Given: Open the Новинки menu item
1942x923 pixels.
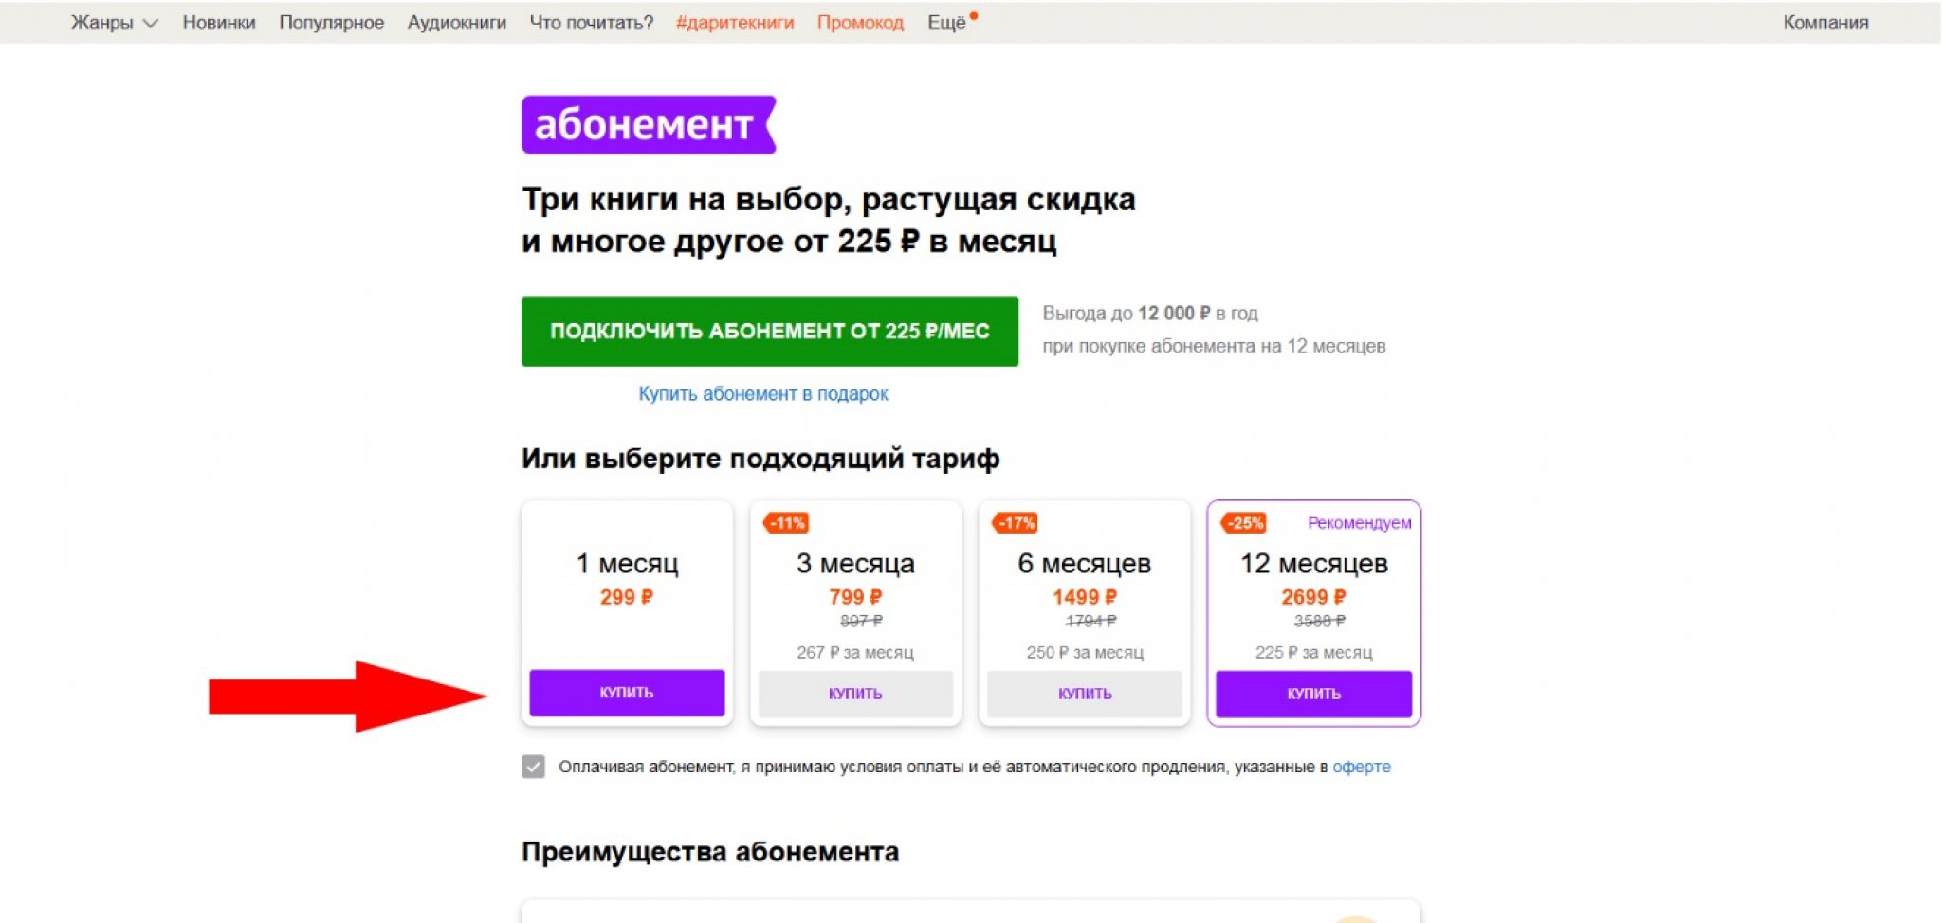Looking at the screenshot, I should coord(219,23).
